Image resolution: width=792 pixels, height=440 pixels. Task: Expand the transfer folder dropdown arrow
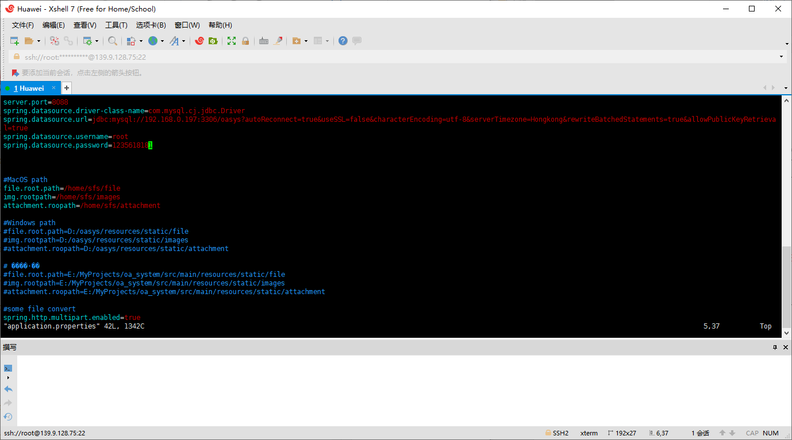306,41
